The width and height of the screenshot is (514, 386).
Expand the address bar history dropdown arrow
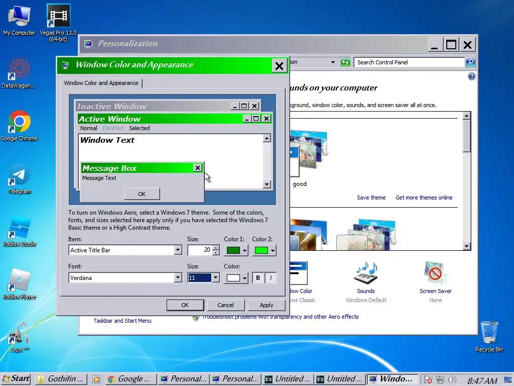[x=333, y=62]
